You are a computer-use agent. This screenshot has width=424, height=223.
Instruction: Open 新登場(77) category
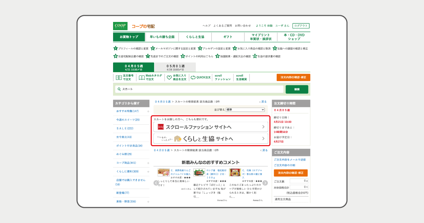[x=123, y=193]
